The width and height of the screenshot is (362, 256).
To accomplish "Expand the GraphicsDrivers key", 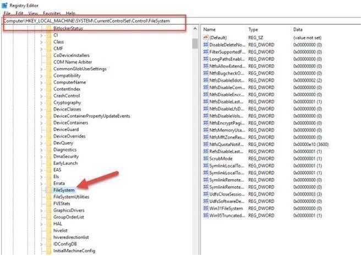I will (x=42, y=211).
